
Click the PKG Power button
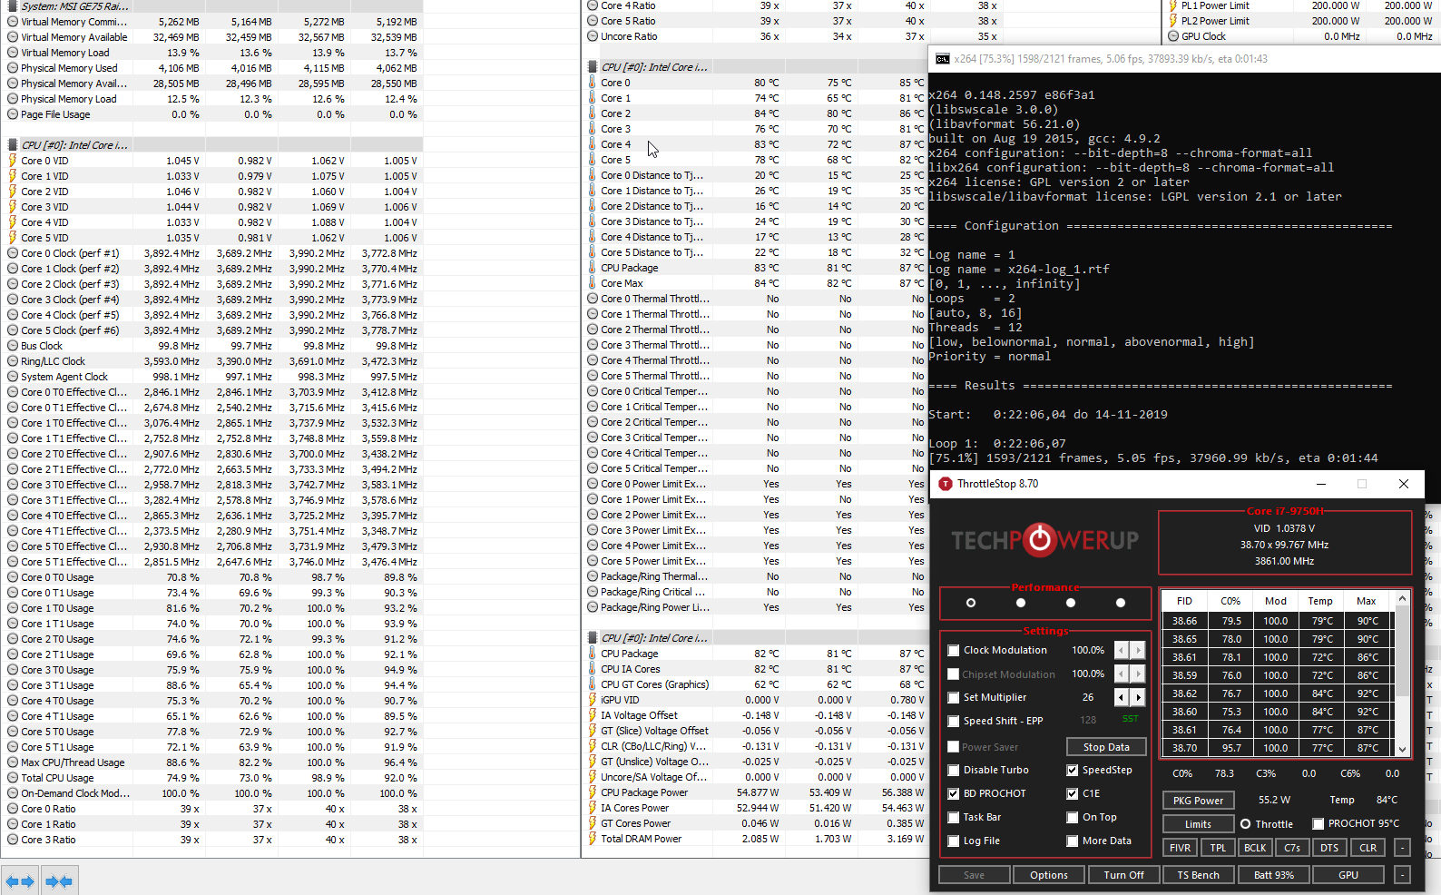[x=1198, y=801]
